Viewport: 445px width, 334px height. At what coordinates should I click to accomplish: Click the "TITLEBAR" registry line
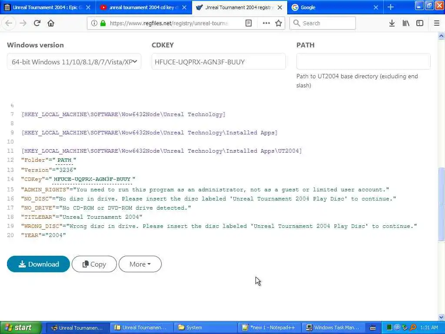pyautogui.click(x=82, y=217)
